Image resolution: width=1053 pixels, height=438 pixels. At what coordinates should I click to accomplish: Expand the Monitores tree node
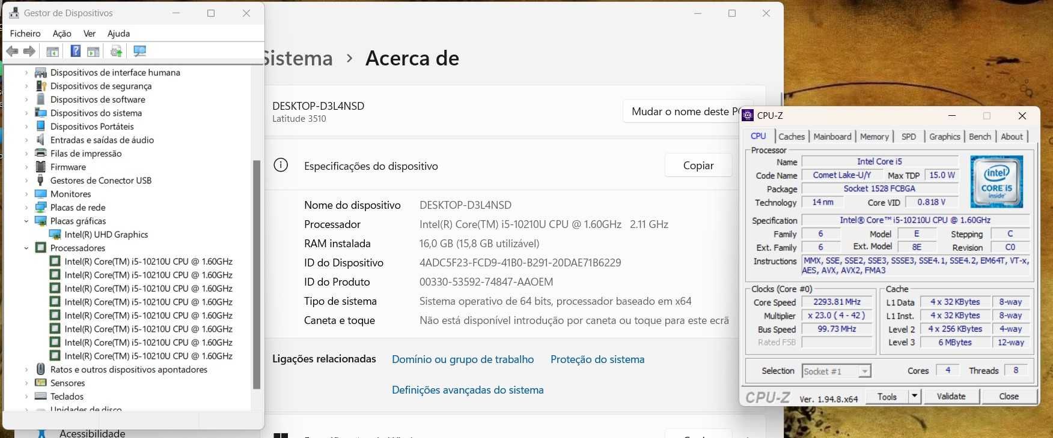click(x=26, y=194)
